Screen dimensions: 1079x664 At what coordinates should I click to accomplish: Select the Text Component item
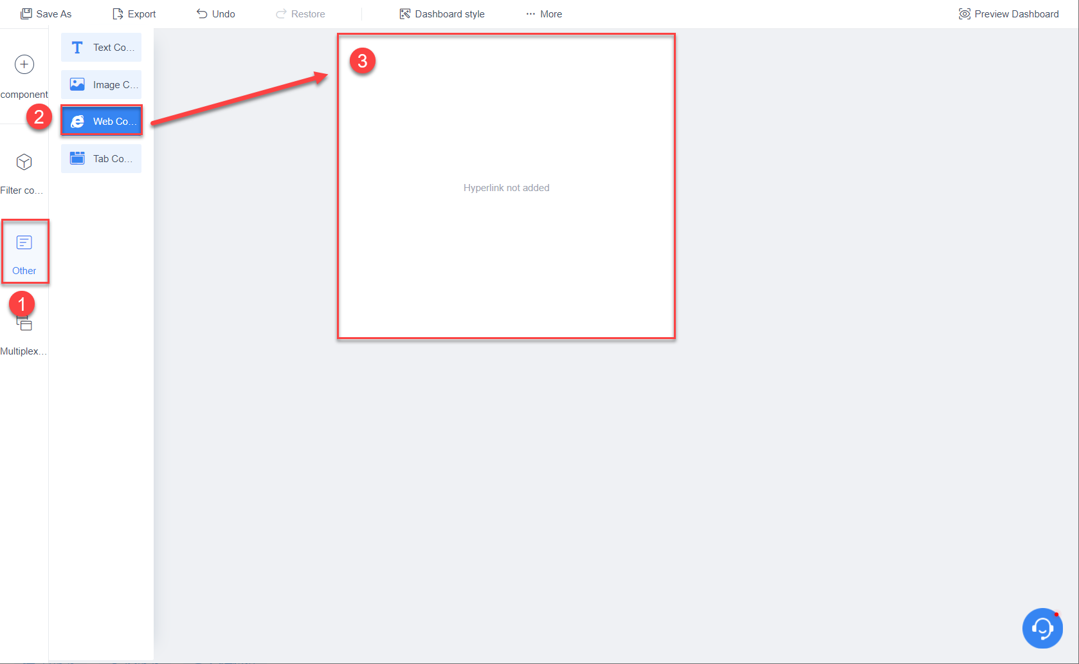(x=101, y=48)
